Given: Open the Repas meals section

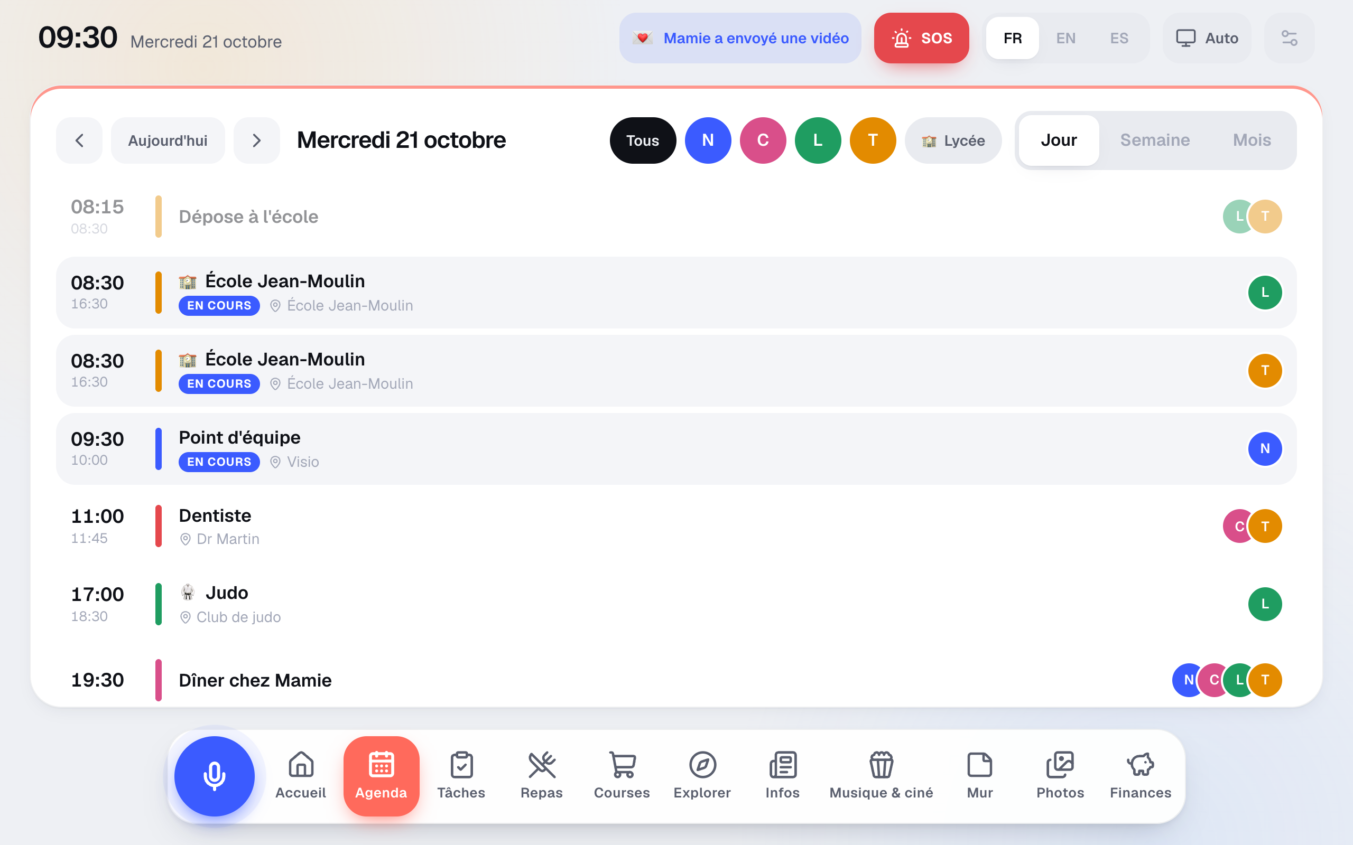Looking at the screenshot, I should tap(541, 776).
